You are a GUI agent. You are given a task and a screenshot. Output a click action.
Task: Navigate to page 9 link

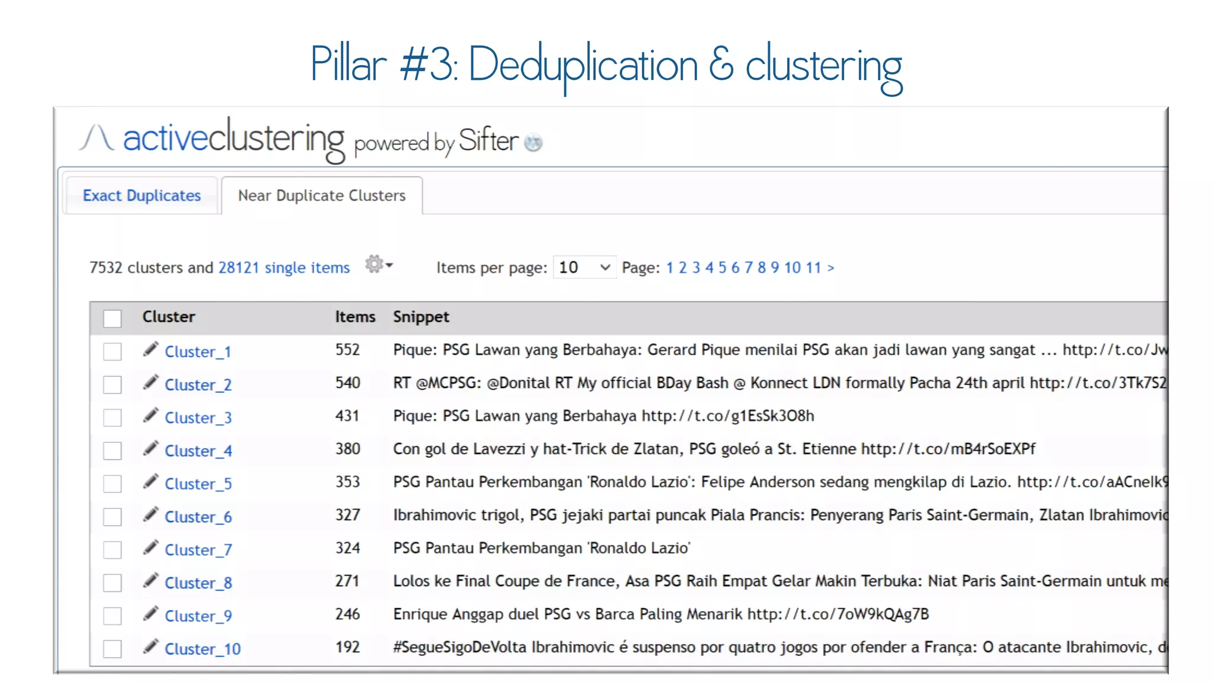775,268
